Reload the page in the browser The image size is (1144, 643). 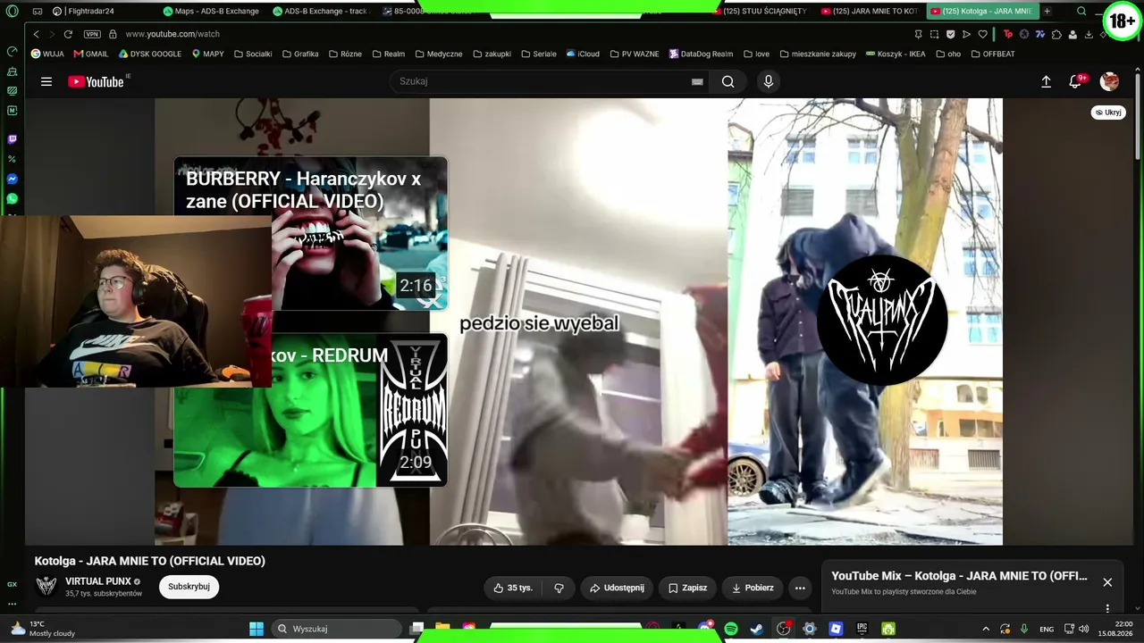coord(68,34)
